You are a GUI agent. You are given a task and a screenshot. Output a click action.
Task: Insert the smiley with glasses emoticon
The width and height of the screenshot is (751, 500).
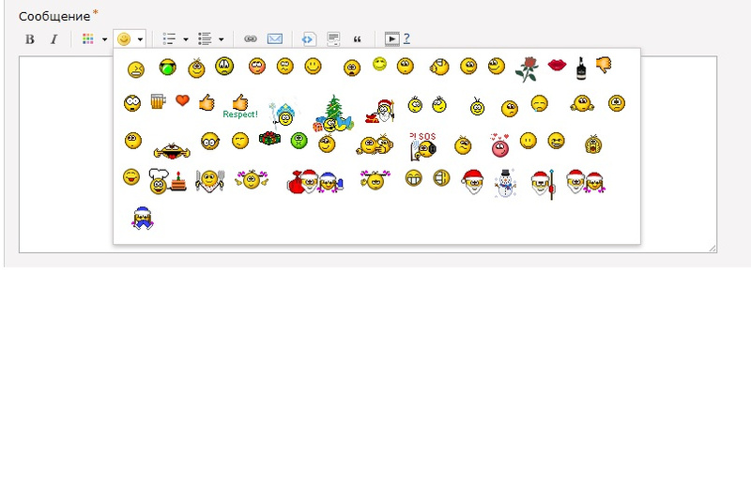coord(210,141)
